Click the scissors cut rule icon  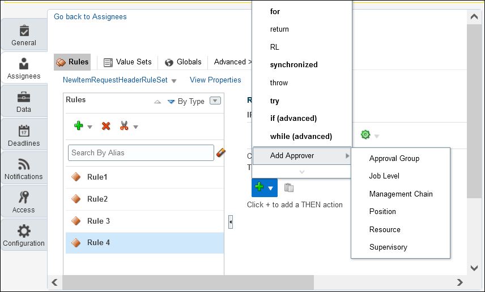[124, 126]
